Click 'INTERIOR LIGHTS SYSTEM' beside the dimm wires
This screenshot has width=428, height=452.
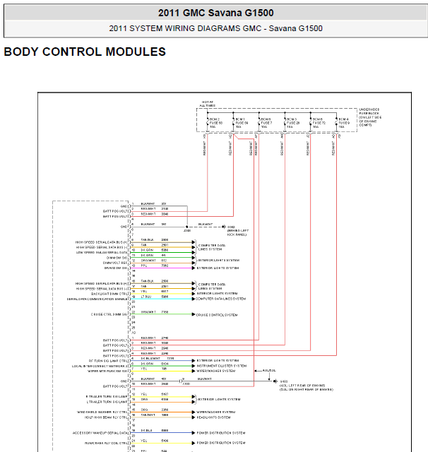[219, 261]
